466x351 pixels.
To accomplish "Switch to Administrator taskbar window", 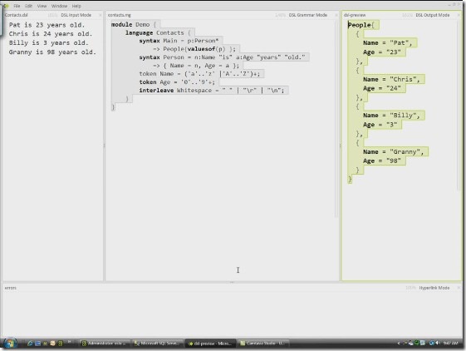I will pyautogui.click(x=105, y=344).
